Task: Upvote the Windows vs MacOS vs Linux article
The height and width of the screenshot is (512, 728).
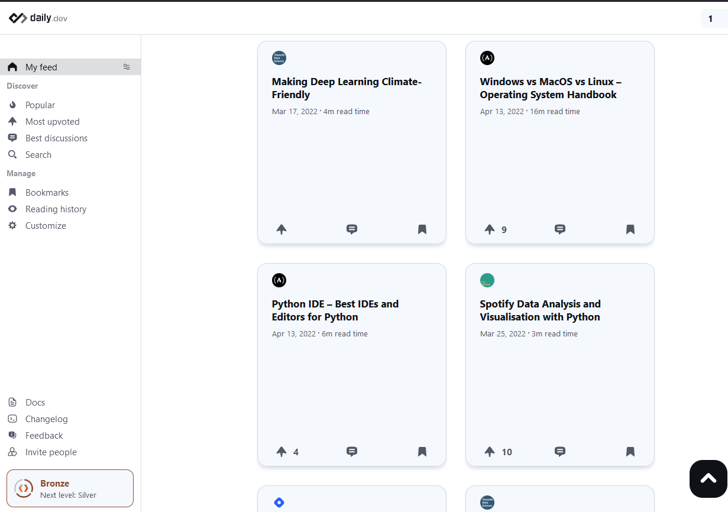Action: 490,229
